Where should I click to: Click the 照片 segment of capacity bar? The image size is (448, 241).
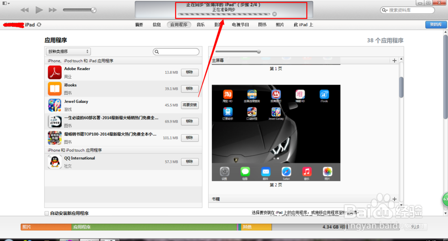tap(46, 227)
